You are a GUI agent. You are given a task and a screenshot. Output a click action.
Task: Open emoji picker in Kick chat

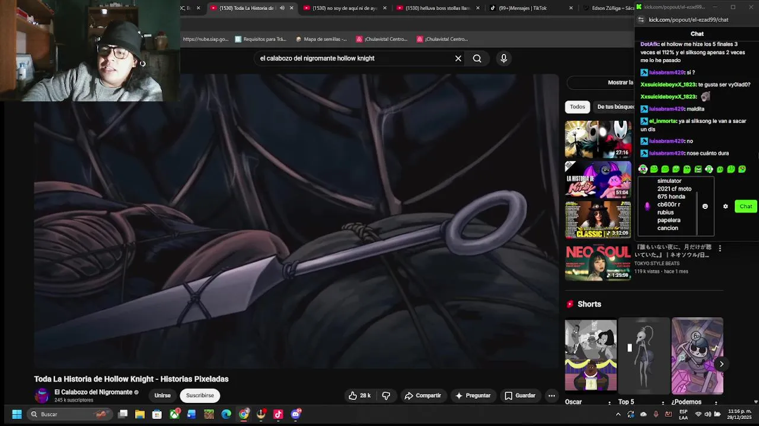pos(705,206)
